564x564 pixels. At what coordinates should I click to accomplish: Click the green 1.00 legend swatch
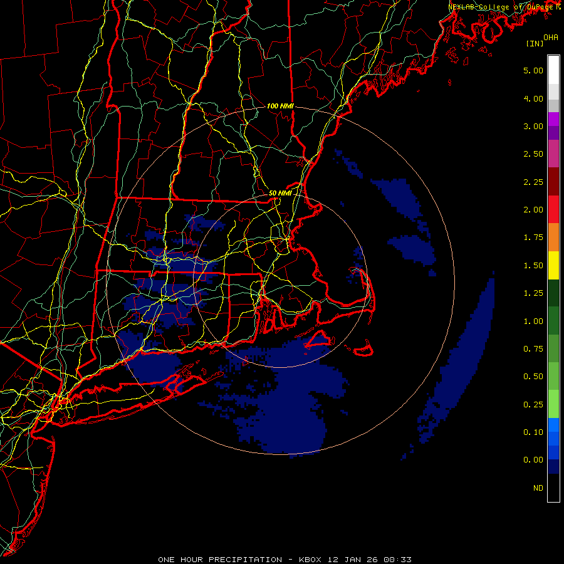[553, 321]
